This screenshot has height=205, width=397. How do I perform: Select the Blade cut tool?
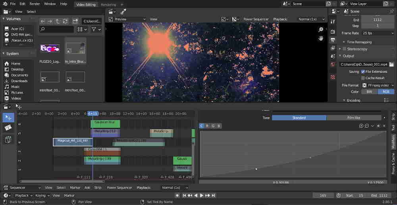(8, 128)
